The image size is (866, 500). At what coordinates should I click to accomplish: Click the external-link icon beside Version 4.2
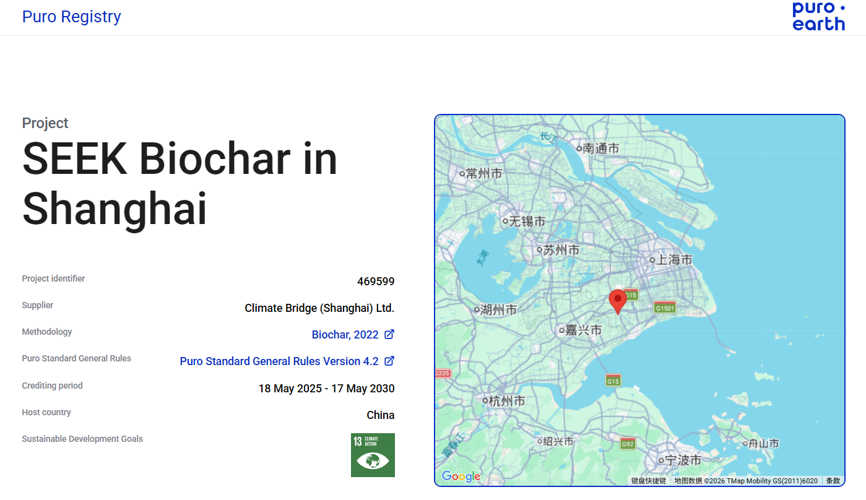[390, 361]
